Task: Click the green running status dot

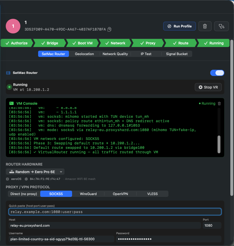Action: tap(9, 87)
